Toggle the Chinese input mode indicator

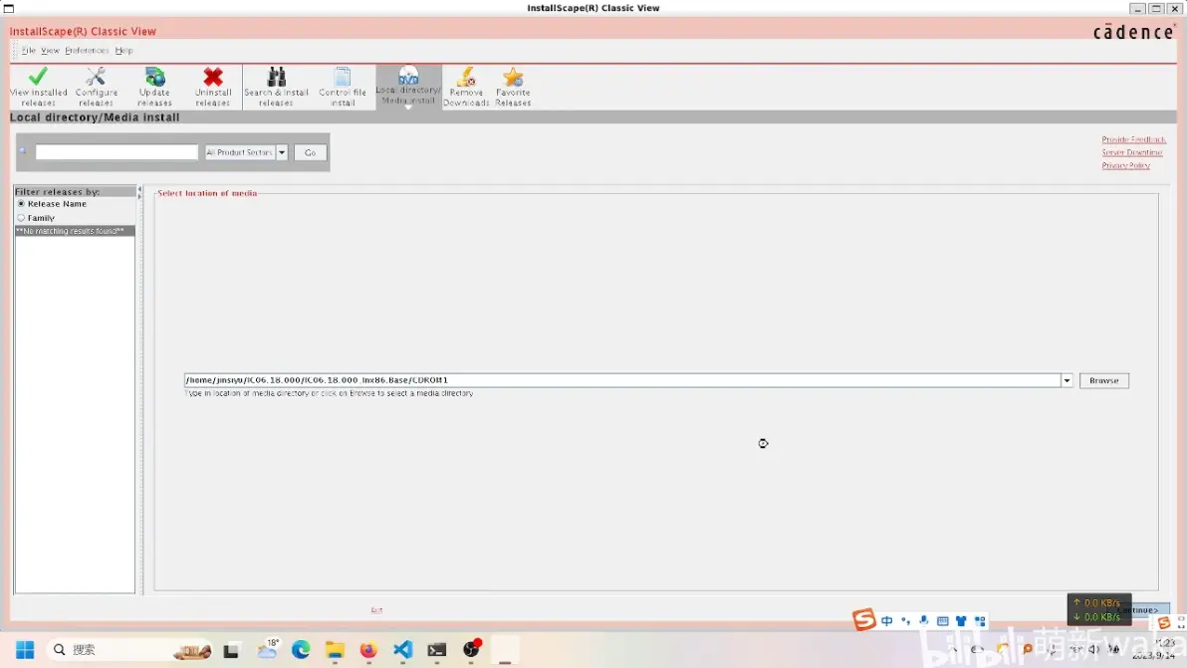pos(887,621)
